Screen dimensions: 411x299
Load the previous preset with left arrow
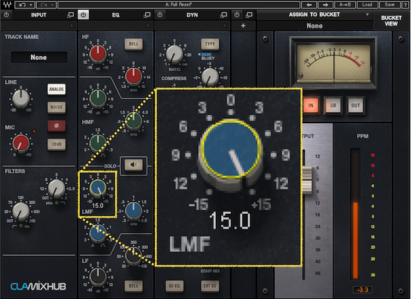(309, 5)
